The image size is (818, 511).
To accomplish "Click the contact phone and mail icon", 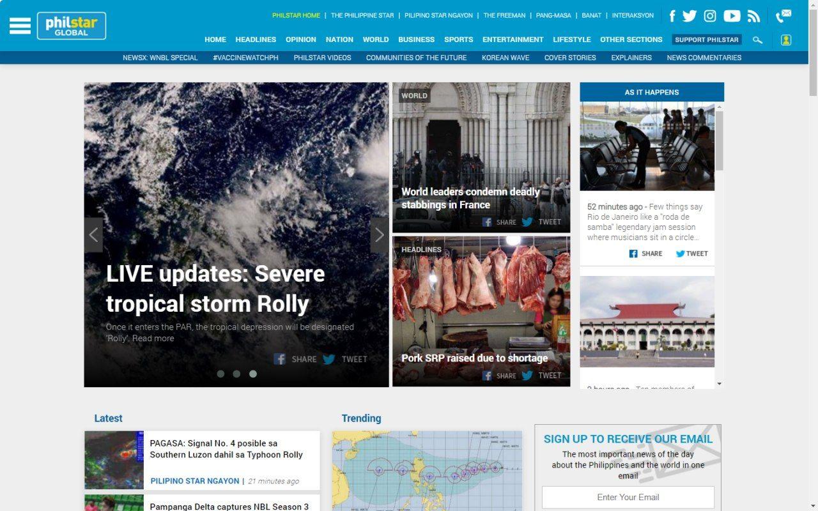I will (x=783, y=16).
